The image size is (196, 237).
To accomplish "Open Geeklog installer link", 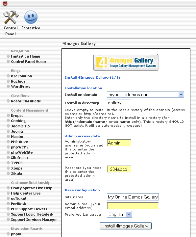I will [18, 121].
